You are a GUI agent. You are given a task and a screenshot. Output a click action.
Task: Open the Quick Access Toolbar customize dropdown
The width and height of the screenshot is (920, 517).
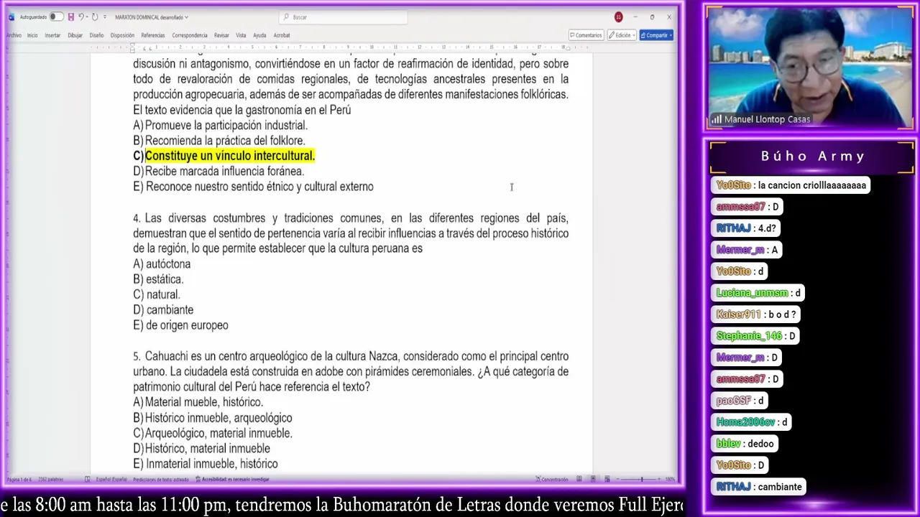click(105, 17)
